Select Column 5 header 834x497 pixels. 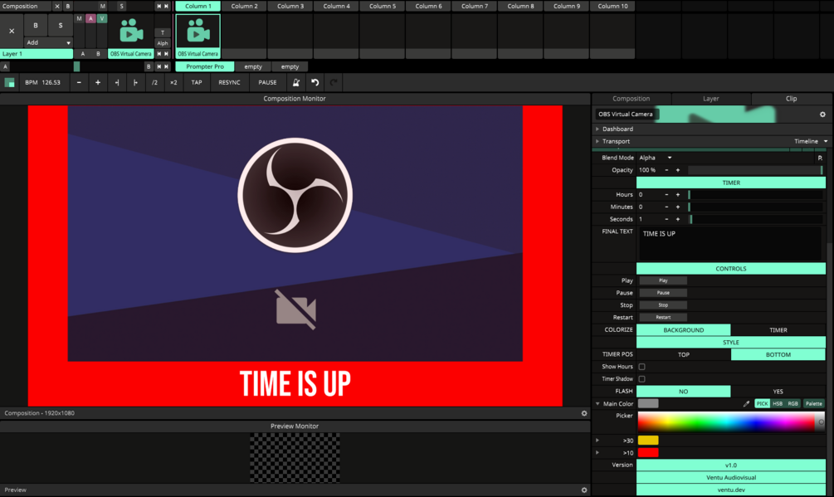pos(383,7)
